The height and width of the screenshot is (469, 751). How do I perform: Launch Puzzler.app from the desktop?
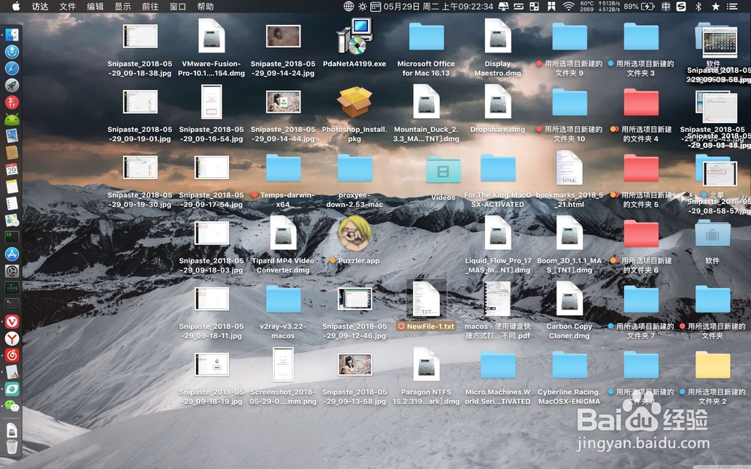354,234
